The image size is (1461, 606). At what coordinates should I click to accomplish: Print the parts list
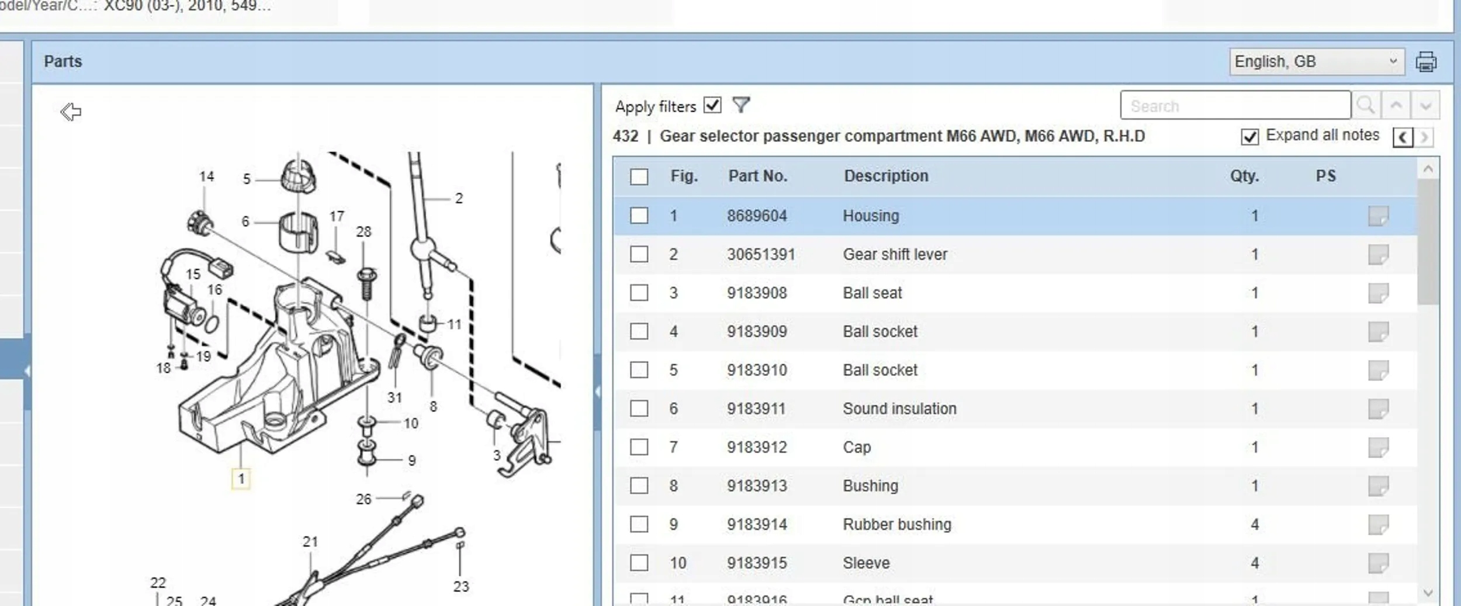pyautogui.click(x=1426, y=61)
